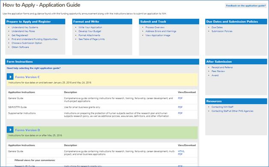Download Version D General Guide PDF

point(180,154)
